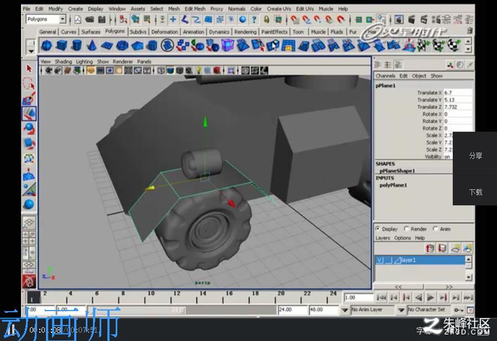This screenshot has height=341, width=497.
Task: Create a polygon sphere from the shelf
Action: [x=46, y=45]
